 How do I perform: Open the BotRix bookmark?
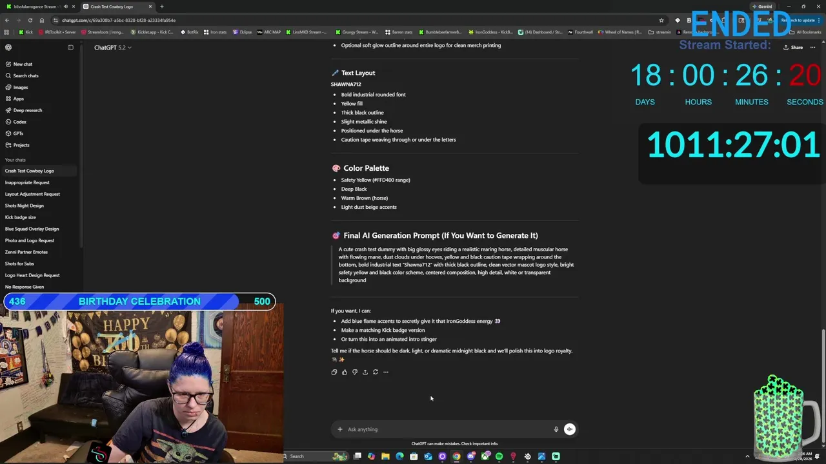pos(189,32)
